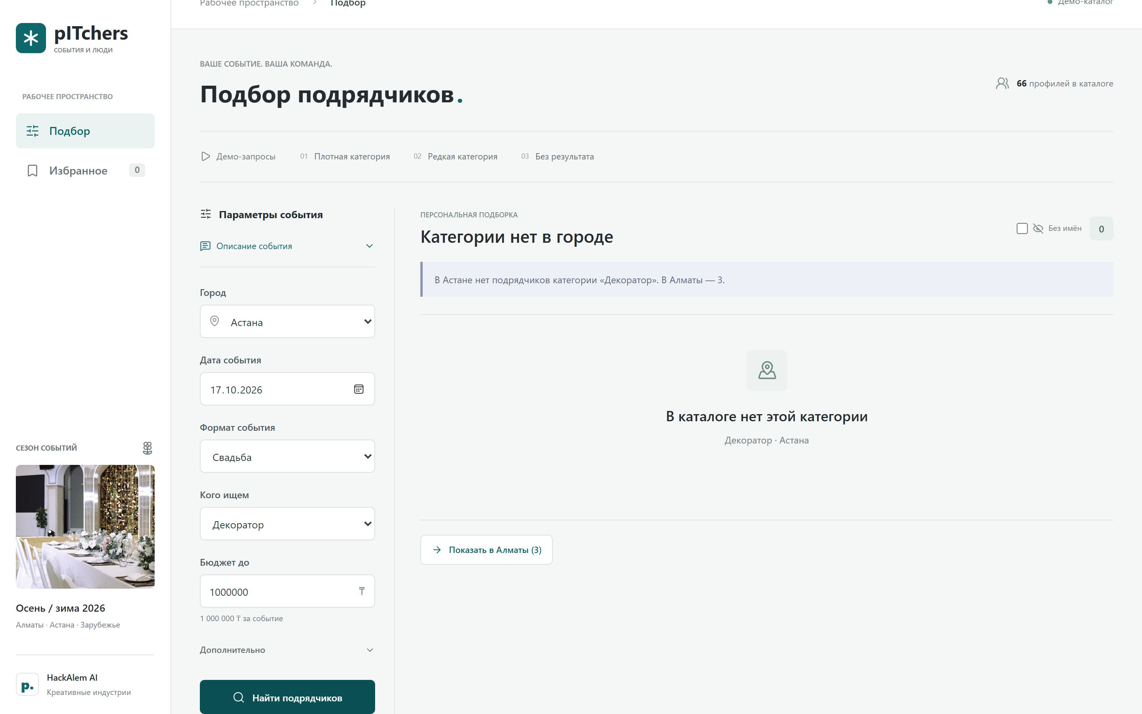Click the Найти подрядчиков button

click(x=287, y=697)
